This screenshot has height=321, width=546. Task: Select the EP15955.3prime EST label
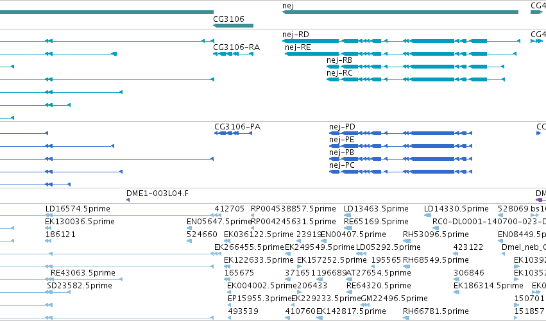[x=259, y=299]
